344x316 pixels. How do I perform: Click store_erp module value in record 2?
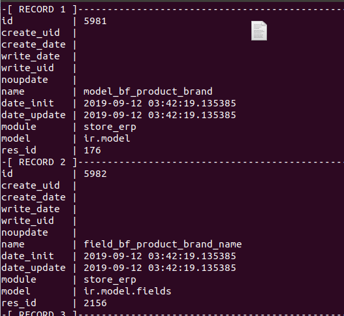pyautogui.click(x=110, y=280)
